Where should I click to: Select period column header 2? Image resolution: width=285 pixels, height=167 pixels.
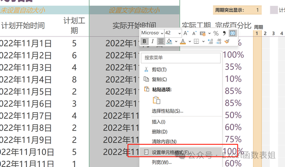[x=265, y=33]
